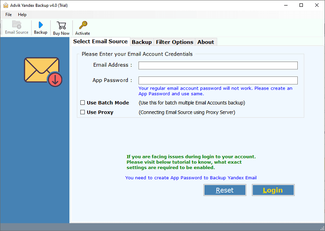Click the 'App Password :' label
Image resolution: width=325 pixels, height=231 pixels.
pyautogui.click(x=112, y=80)
